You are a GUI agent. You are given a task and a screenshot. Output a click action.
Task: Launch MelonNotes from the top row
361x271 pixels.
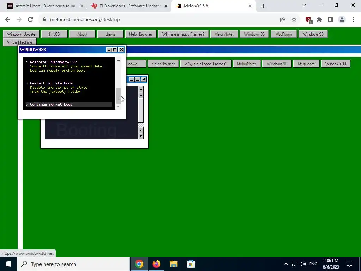click(x=224, y=34)
